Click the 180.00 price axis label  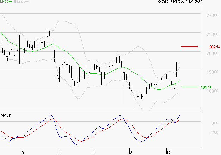[x=213, y=91]
